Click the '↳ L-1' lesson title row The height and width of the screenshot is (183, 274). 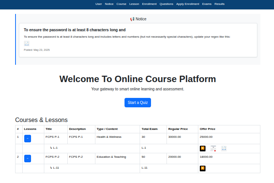tap(92, 148)
